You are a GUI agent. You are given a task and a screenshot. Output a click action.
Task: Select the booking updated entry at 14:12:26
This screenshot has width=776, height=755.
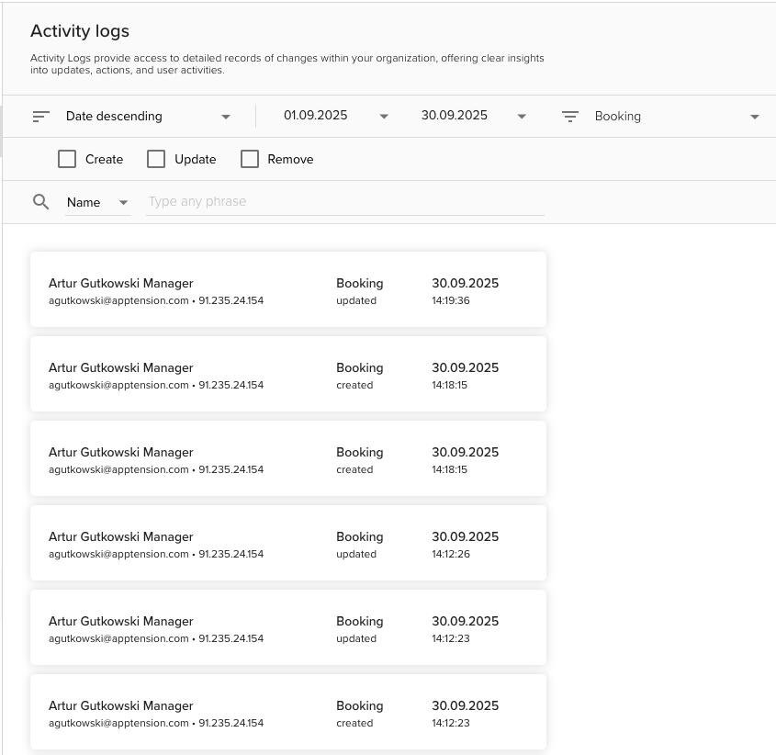point(288,544)
